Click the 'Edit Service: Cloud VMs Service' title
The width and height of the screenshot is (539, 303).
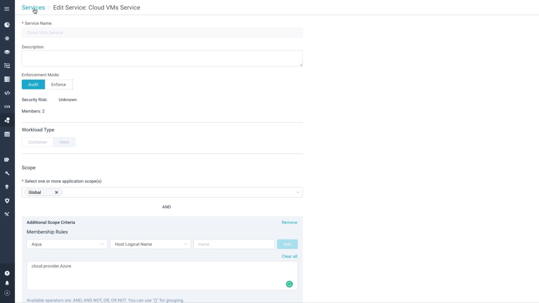pyautogui.click(x=97, y=7)
